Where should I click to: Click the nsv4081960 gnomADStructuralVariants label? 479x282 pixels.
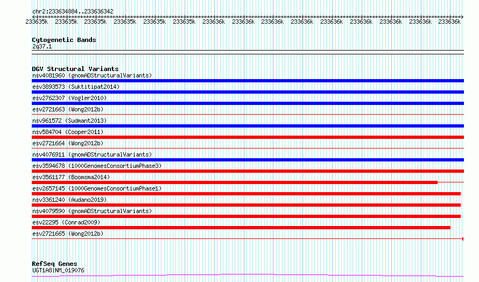[x=92, y=75]
